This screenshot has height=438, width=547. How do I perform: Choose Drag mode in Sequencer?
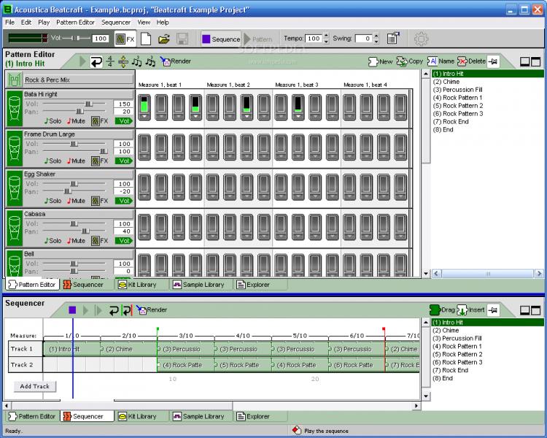pos(442,310)
